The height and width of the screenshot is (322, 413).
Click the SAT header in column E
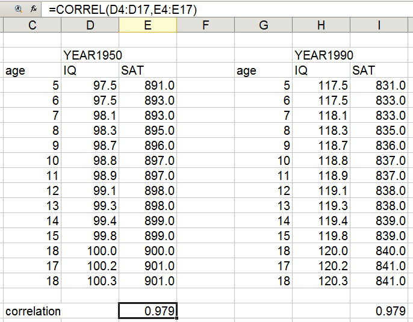pyautogui.click(x=147, y=70)
